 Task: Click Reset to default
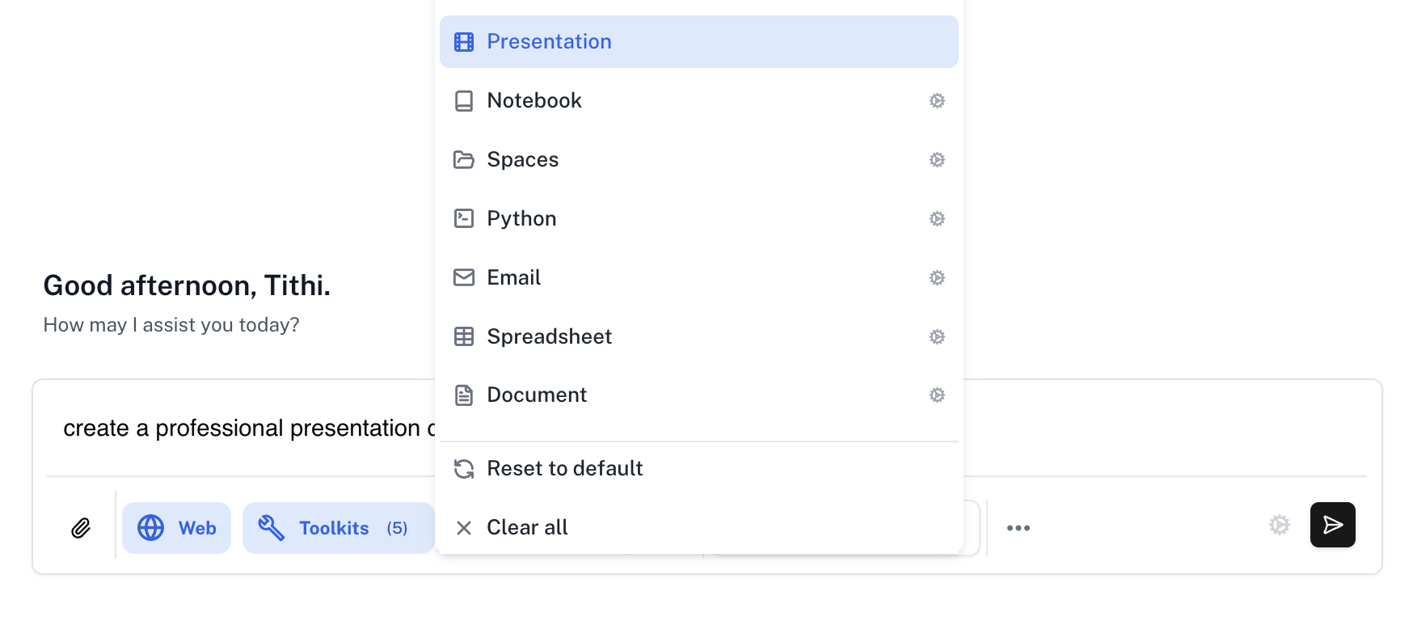[564, 469]
